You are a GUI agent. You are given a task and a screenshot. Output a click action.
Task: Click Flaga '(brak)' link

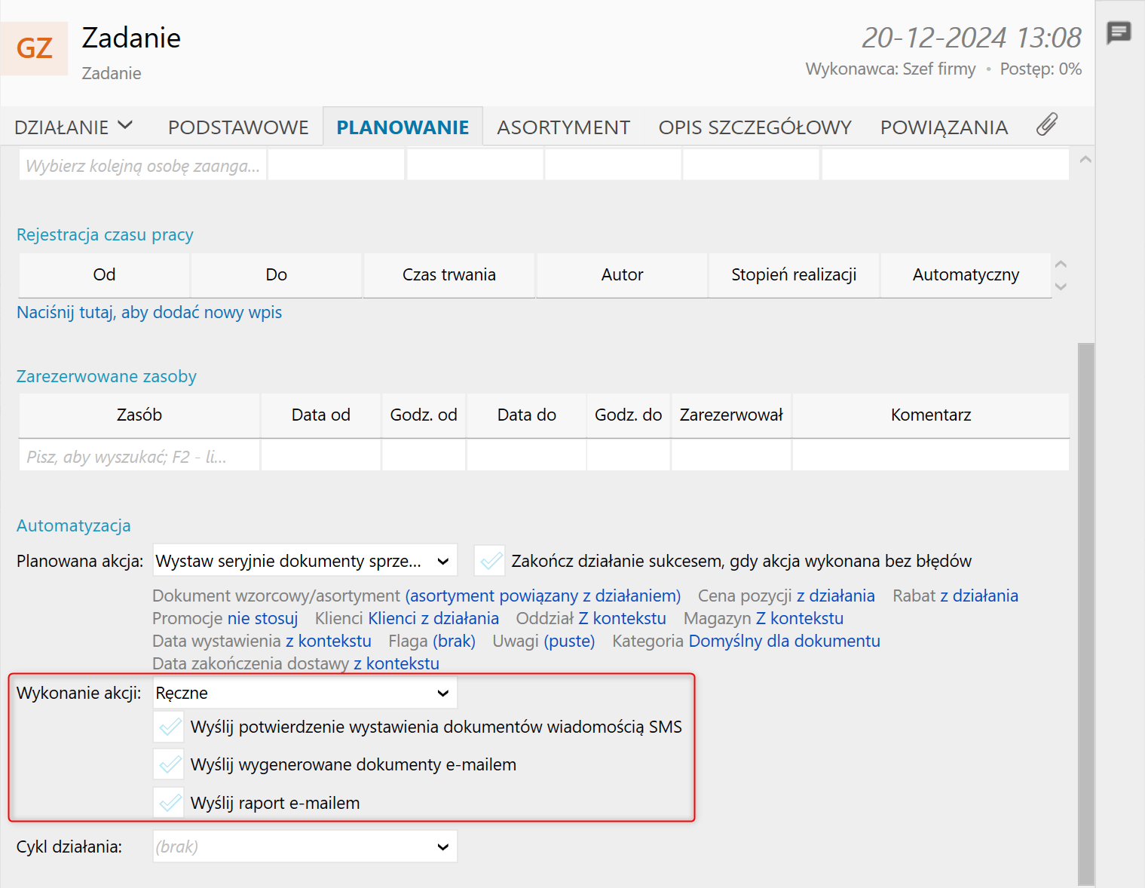coord(454,641)
